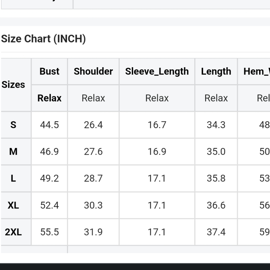Viewport: 270px width, 270px height.
Task: Click the Bust column header
Action: coord(49,71)
